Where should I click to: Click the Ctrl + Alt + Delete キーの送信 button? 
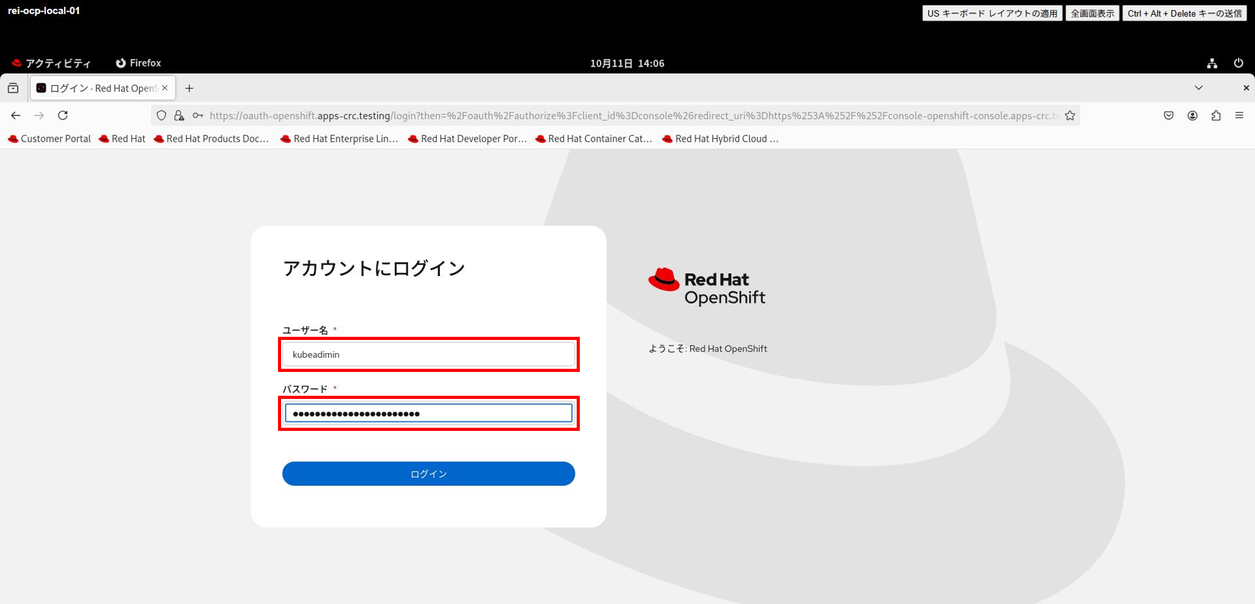1183,13
